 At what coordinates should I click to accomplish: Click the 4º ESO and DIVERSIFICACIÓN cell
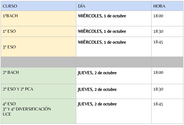[x=27, y=109]
